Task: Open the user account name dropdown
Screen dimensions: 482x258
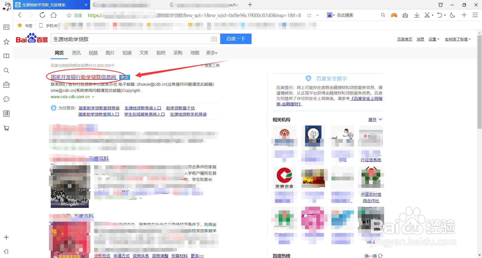Action: click(458, 39)
